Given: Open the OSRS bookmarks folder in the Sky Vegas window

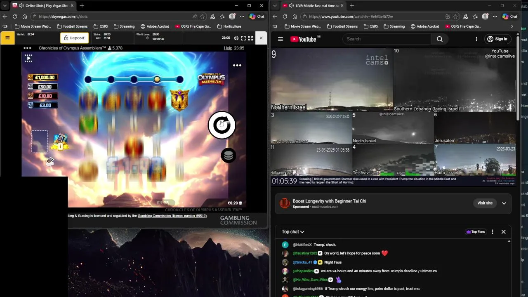Looking at the screenshot, I should coord(100,26).
